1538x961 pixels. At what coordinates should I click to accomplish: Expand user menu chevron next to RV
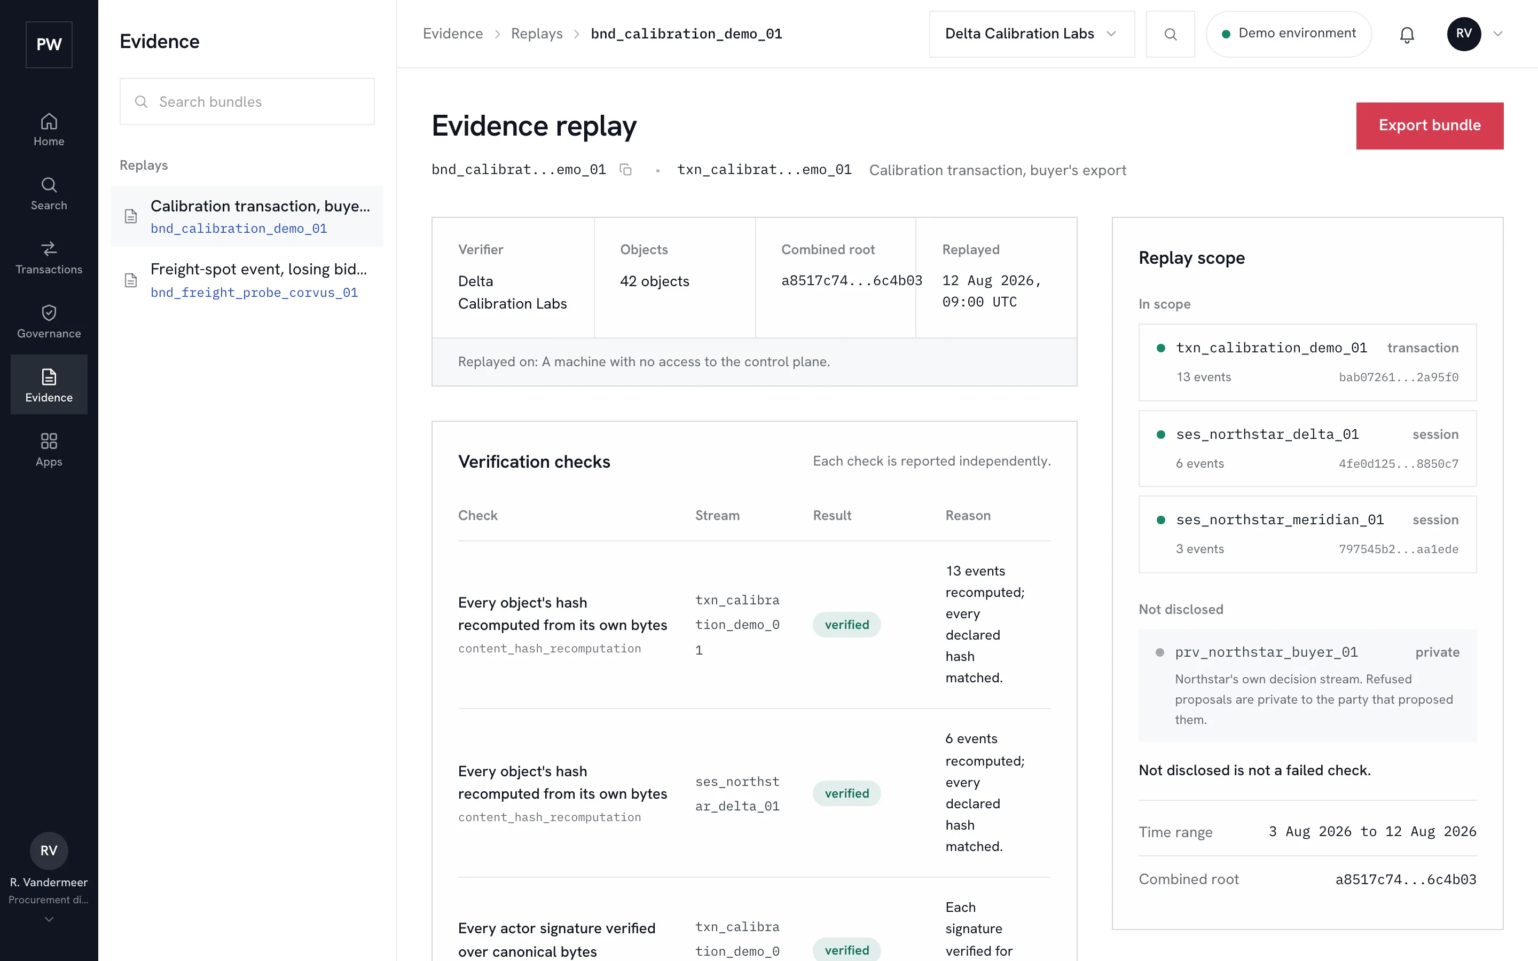(1498, 34)
